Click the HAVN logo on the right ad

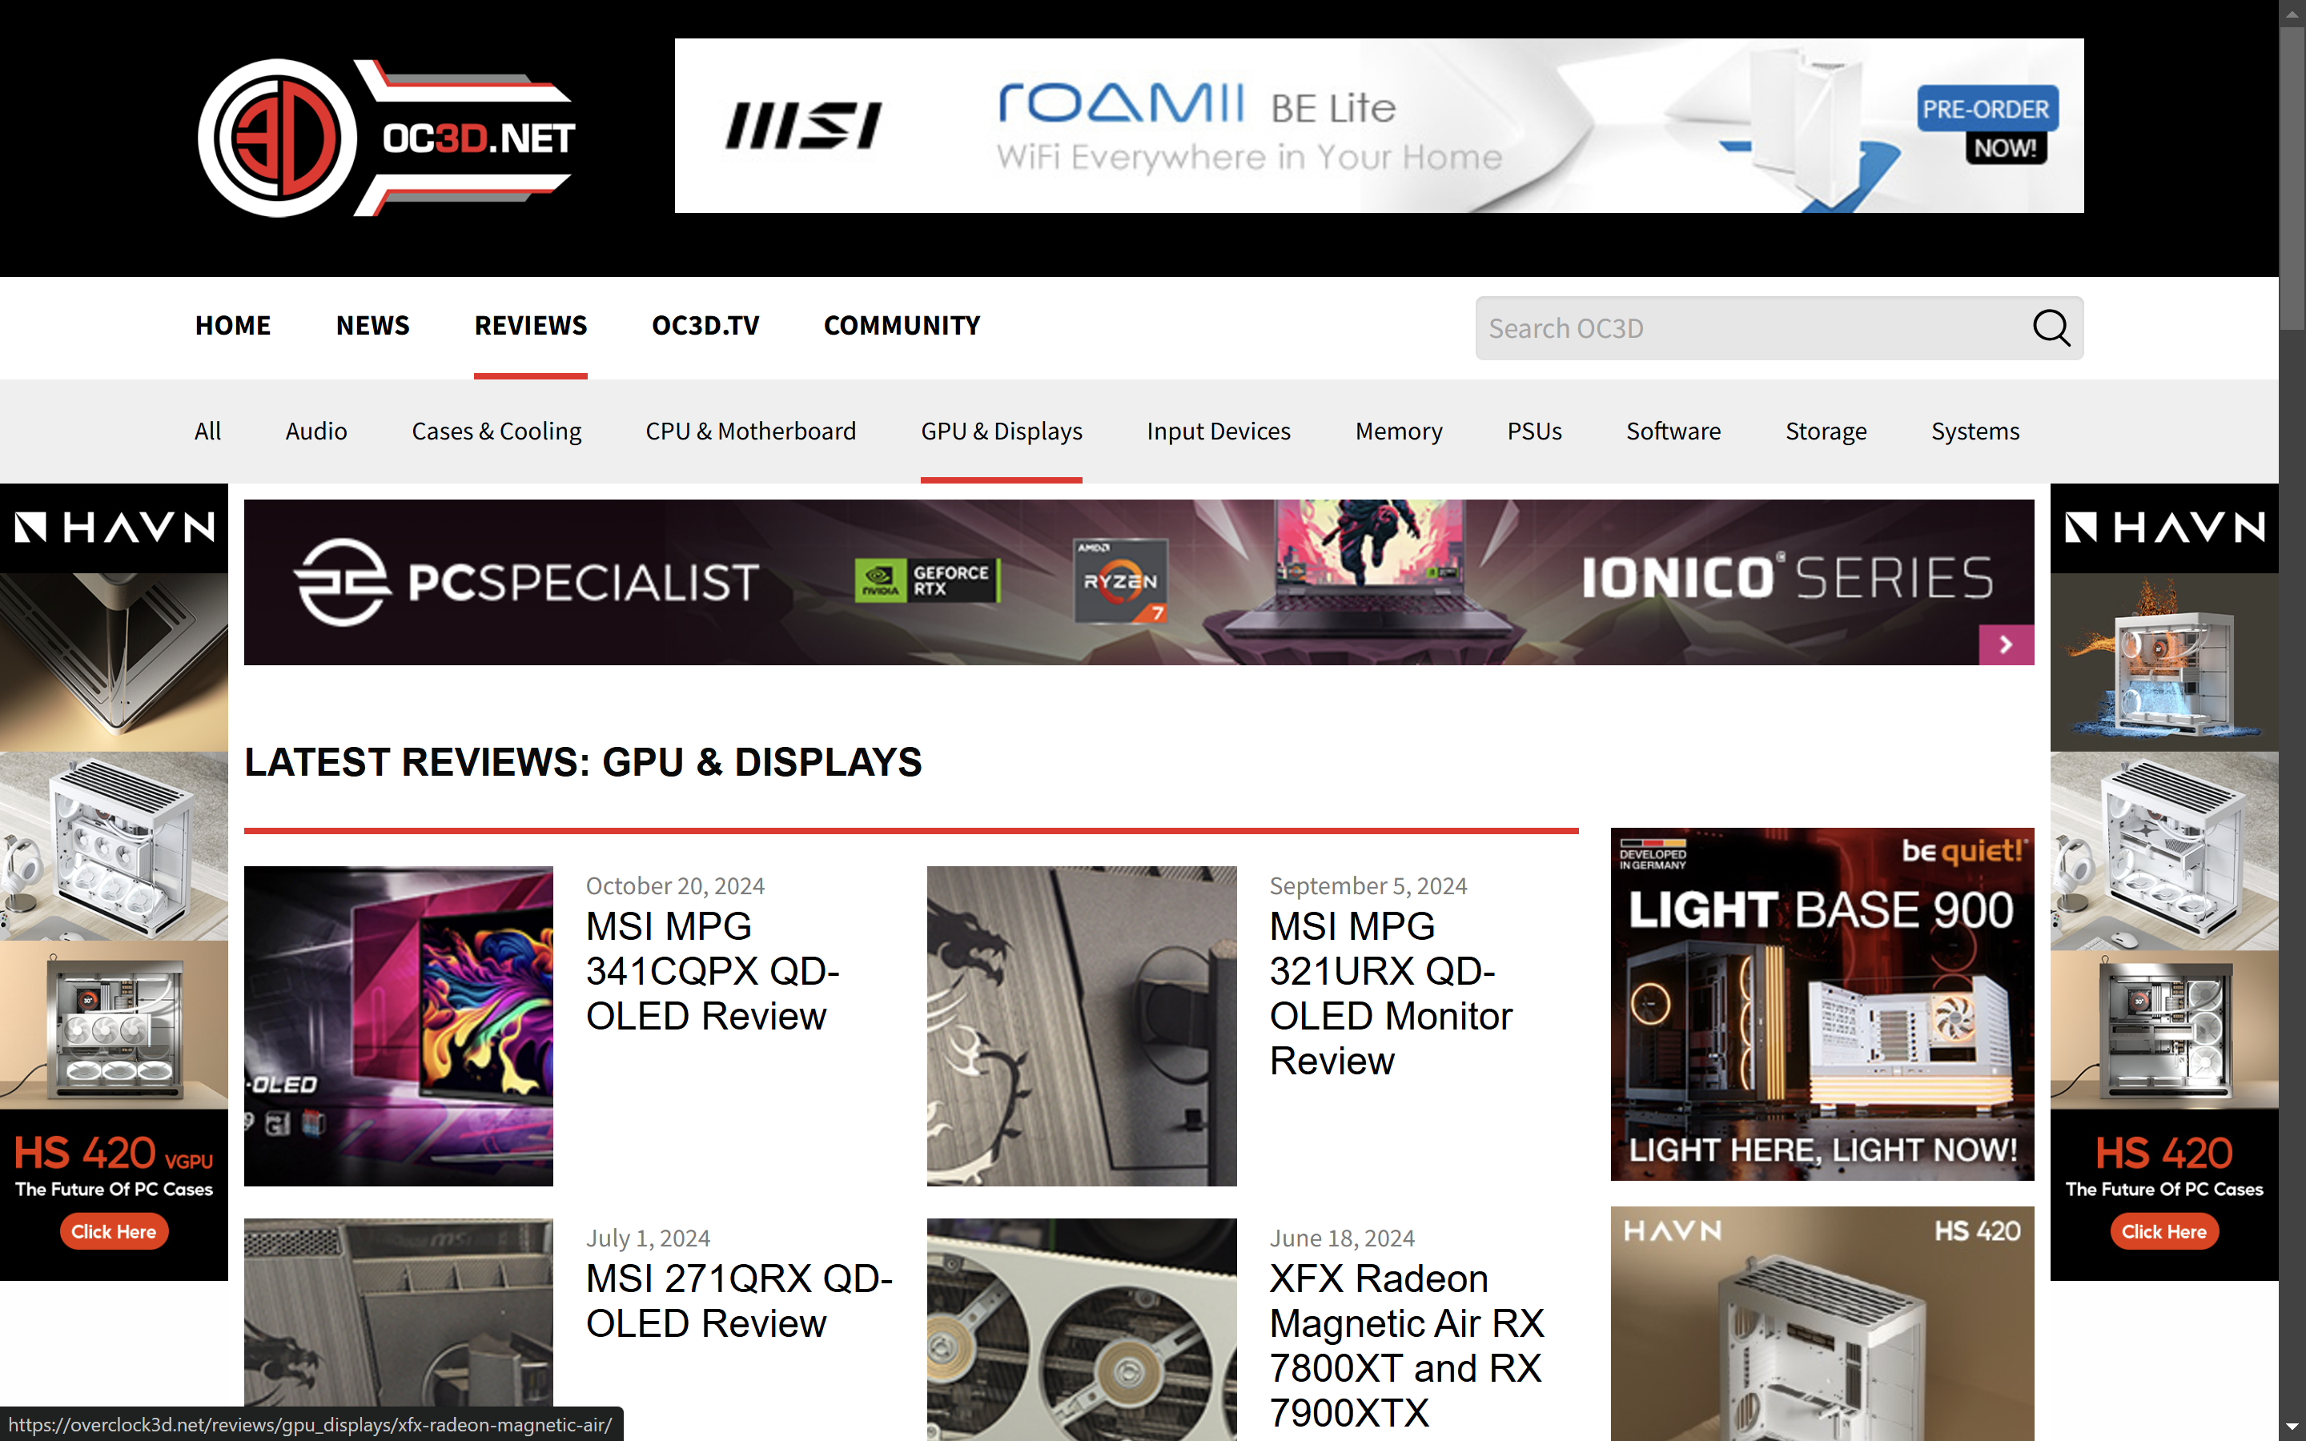[x=2164, y=527]
